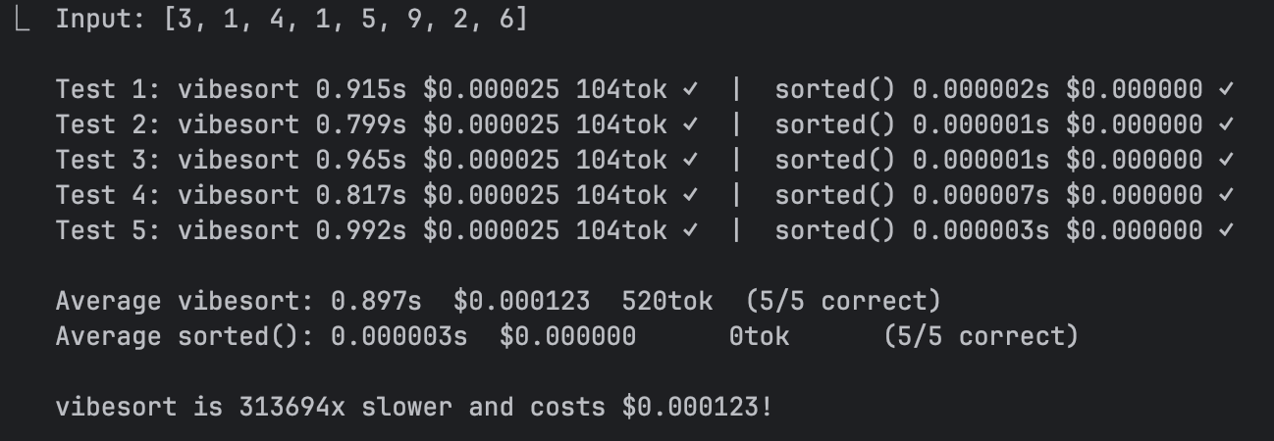This screenshot has width=1274, height=441.
Task: Click the checkmark ending the Test 4 sorted() result
Action: (1225, 196)
